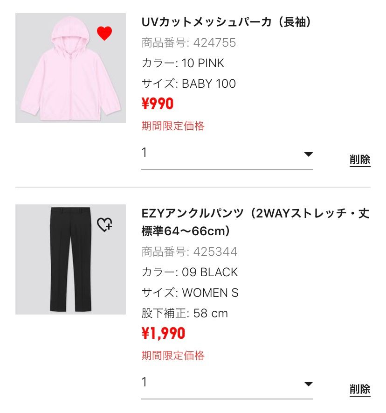Add EZY ankle pants to favorites
This screenshot has height=413, width=386.
coord(104,224)
